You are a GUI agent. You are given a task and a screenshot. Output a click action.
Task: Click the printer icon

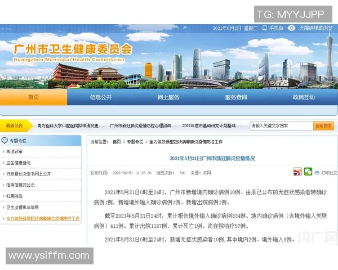coord(317,173)
